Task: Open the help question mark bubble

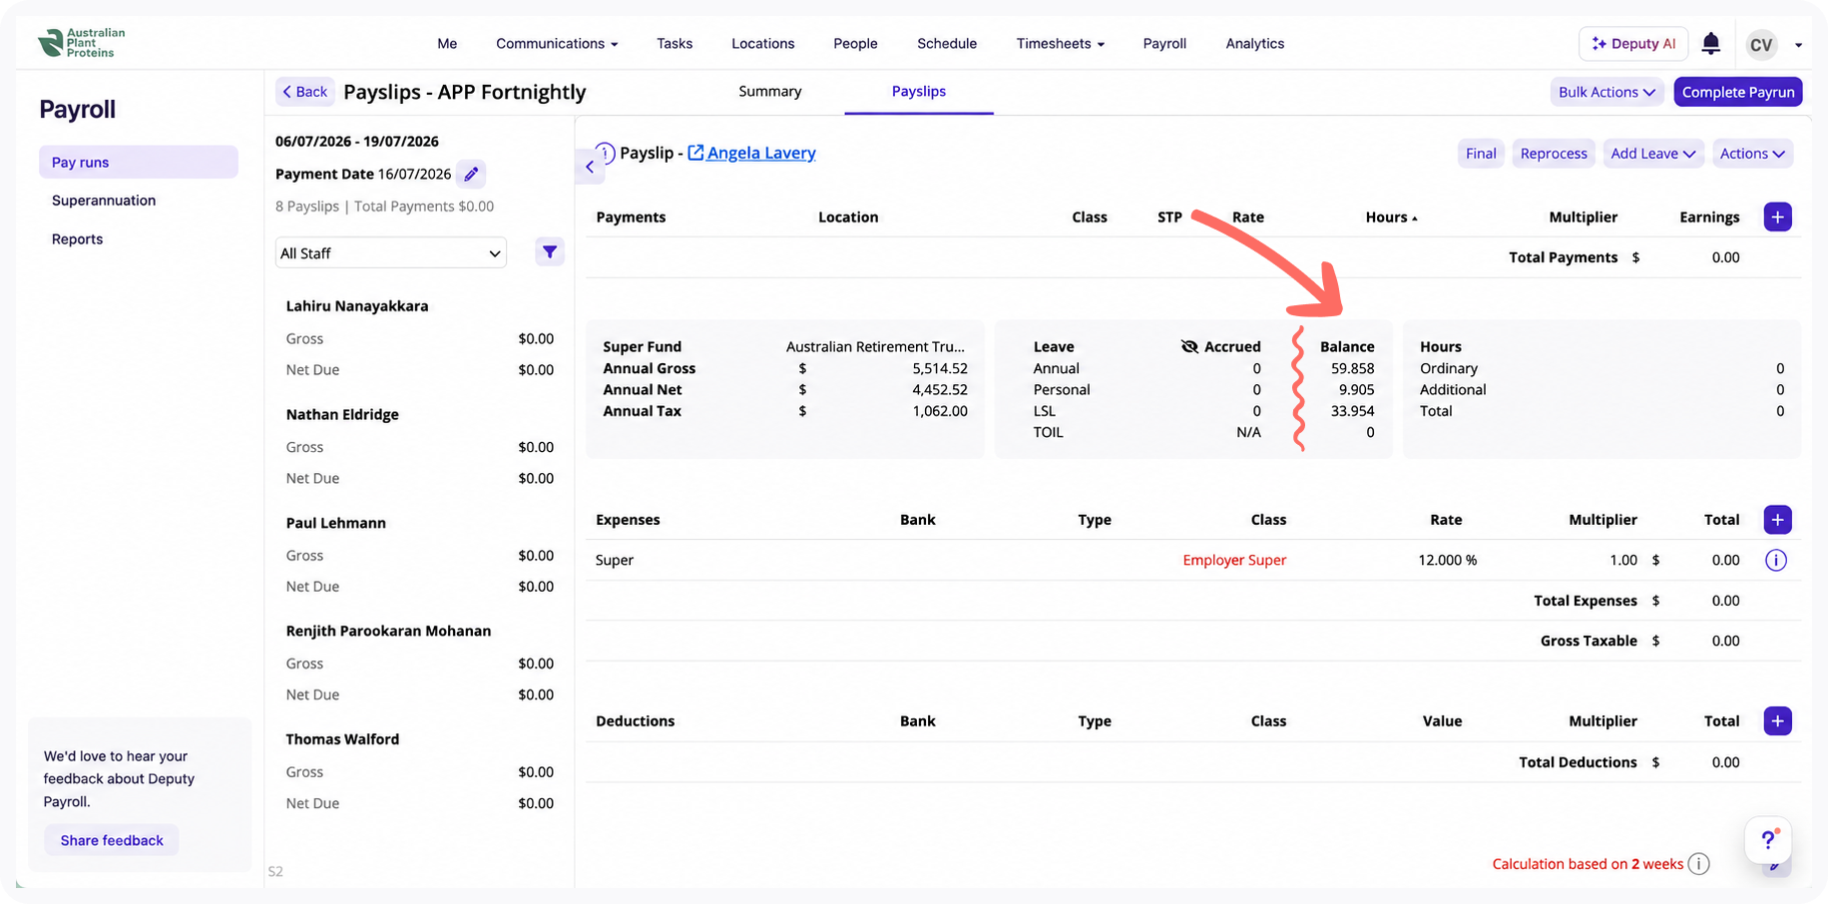Action: (x=1768, y=839)
